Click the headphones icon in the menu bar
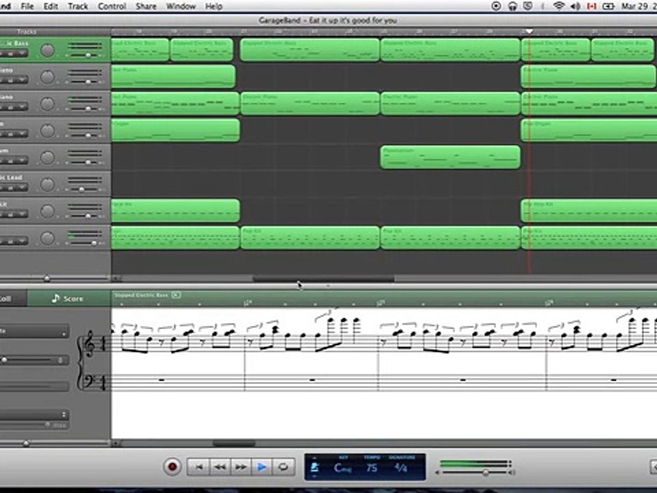657x493 pixels. 513,6
